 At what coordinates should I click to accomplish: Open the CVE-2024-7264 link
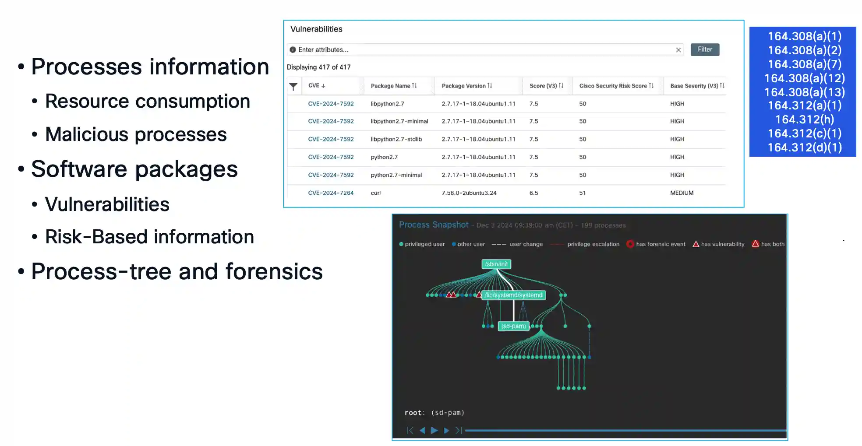(331, 193)
